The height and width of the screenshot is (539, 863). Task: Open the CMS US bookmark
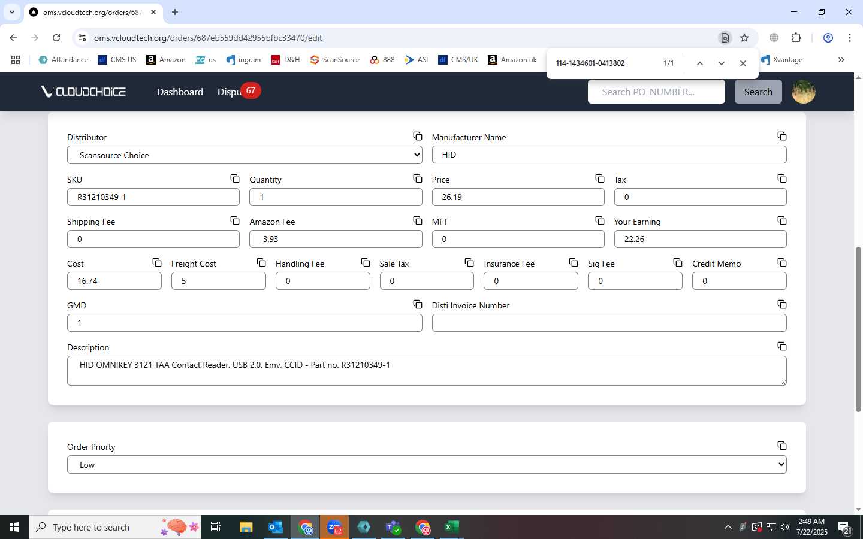(x=117, y=60)
